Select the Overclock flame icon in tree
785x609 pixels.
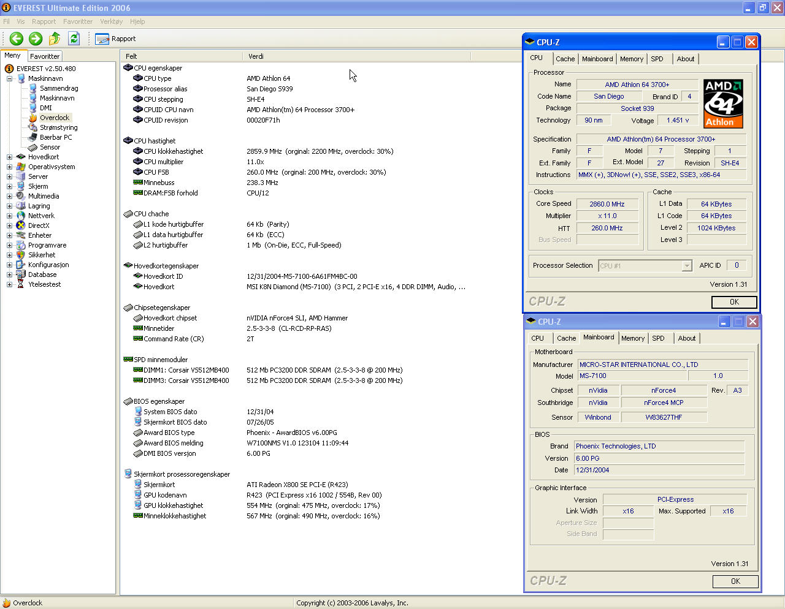pyautogui.click(x=33, y=118)
